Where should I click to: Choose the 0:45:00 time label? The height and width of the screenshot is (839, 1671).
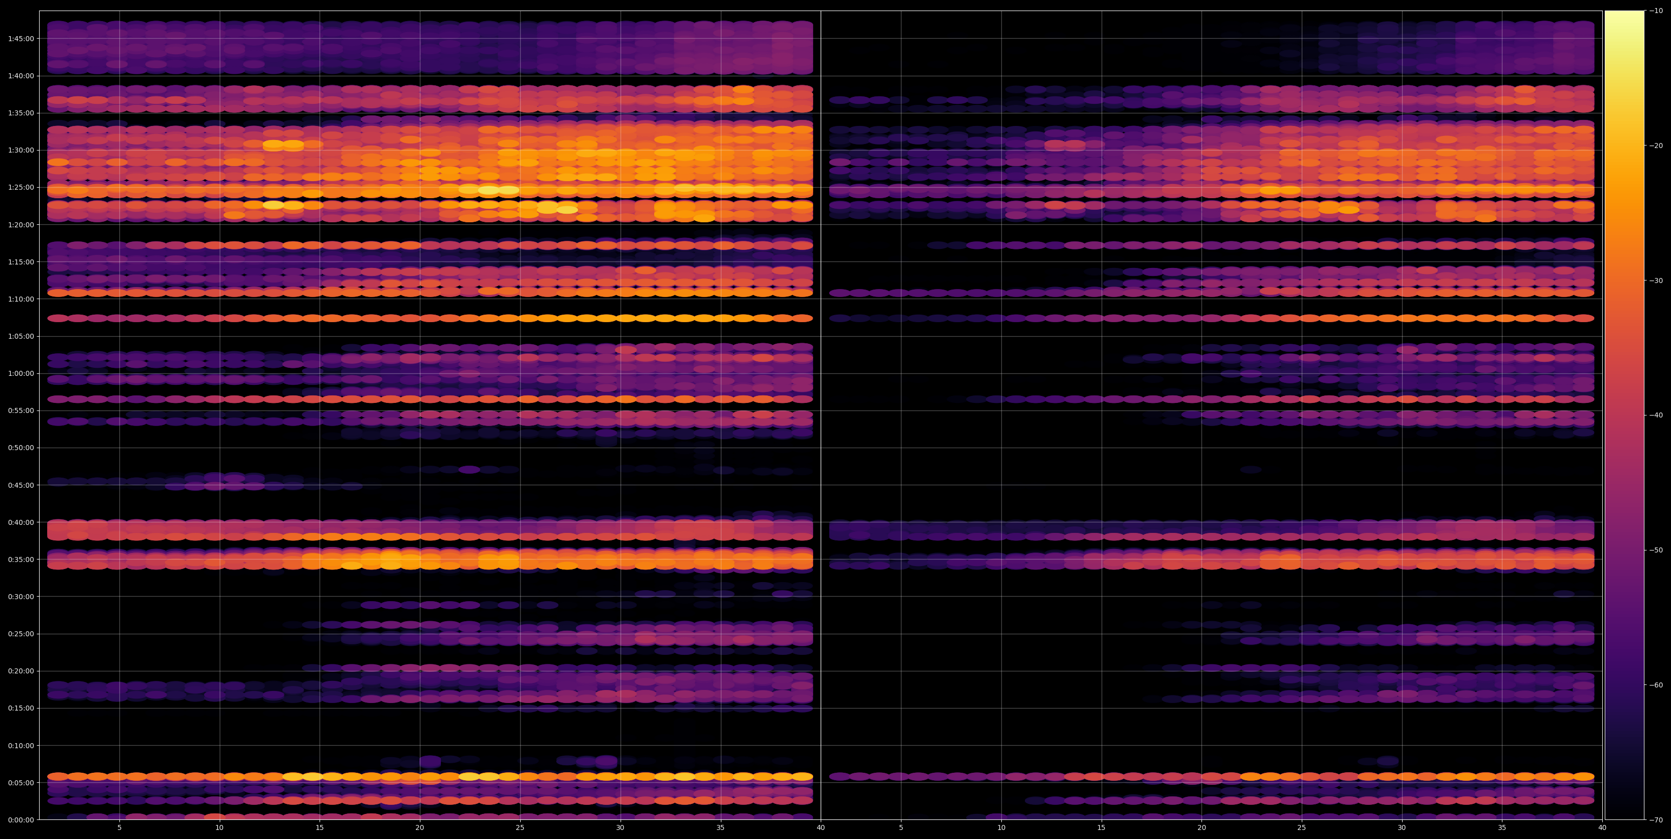[21, 485]
